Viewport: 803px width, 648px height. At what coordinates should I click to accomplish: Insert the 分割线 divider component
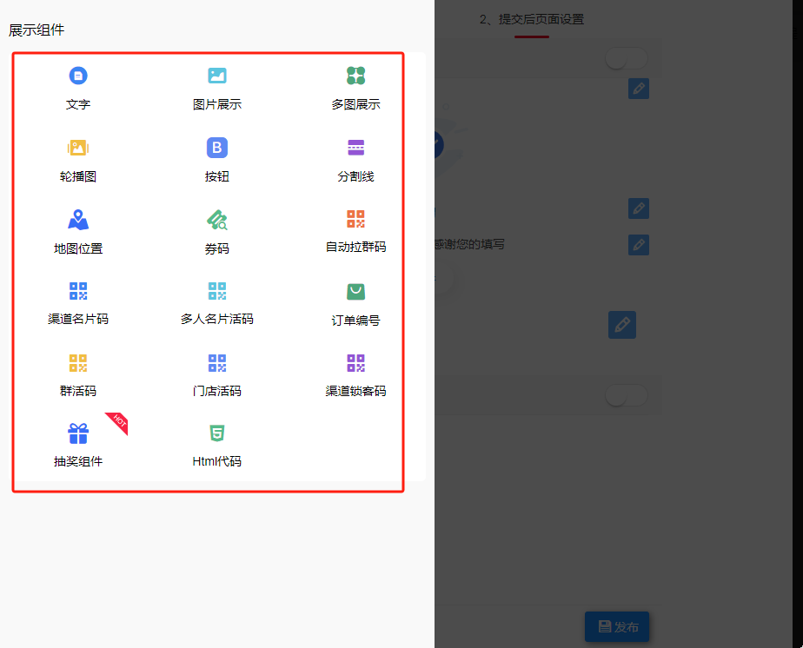point(355,160)
